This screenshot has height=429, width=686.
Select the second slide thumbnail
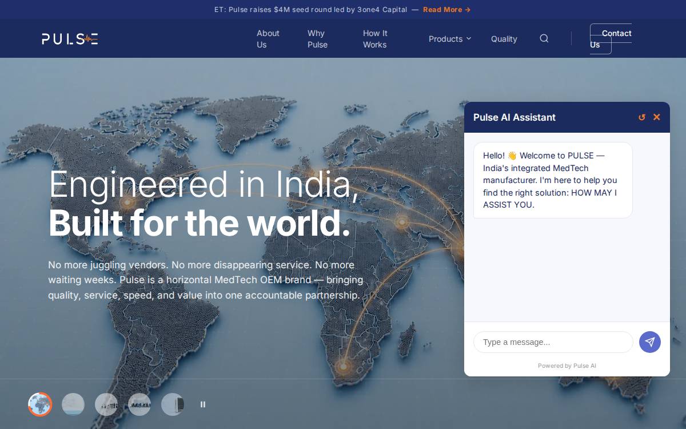coord(73,404)
